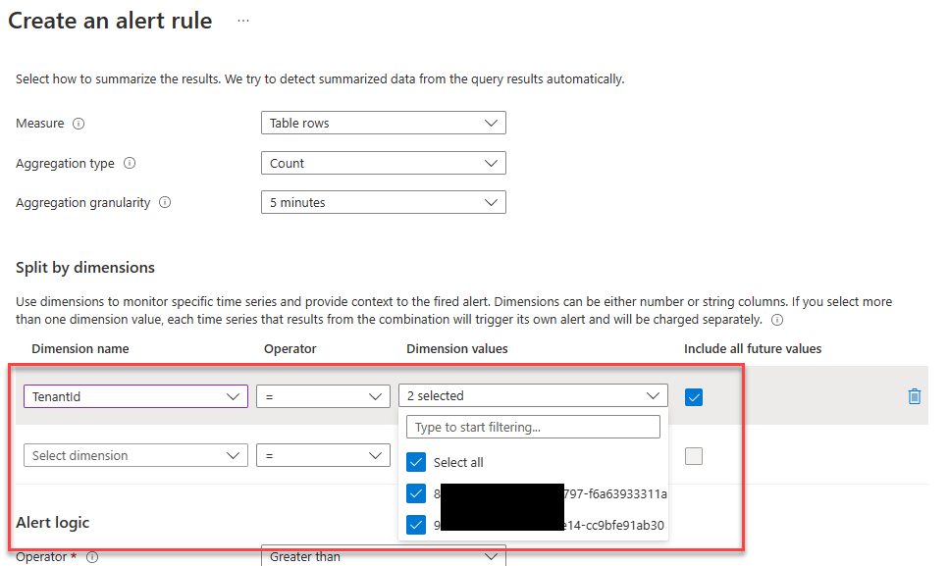Click the info icon beside Aggregation type

[x=130, y=164]
